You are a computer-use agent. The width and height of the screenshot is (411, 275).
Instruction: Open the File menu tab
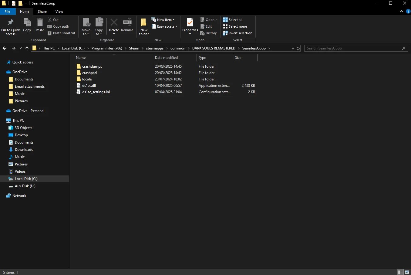pos(7,12)
